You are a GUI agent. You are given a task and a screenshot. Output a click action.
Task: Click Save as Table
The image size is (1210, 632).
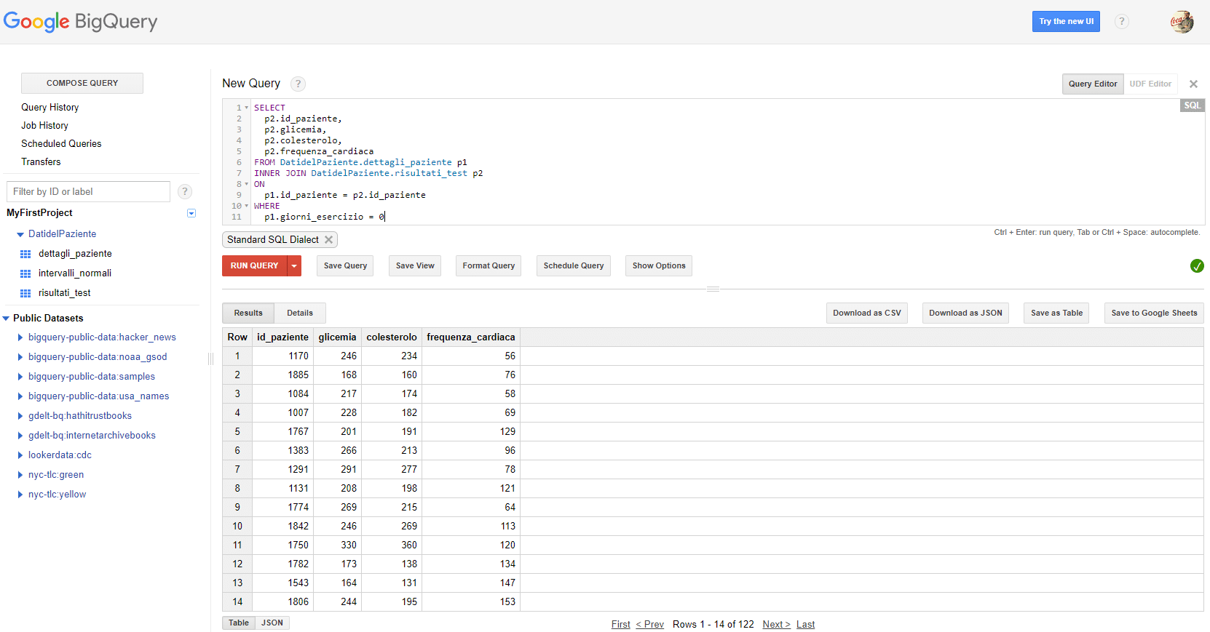coord(1056,313)
